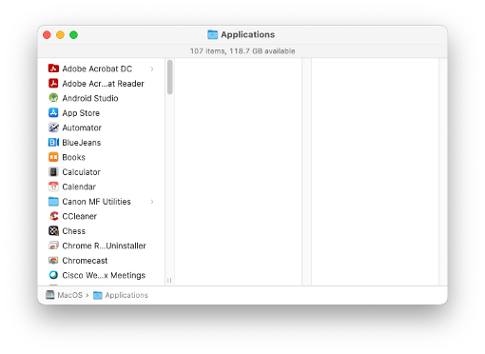Select 'Chrome R...Uninstaller' name
Image resolution: width=485 pixels, height=354 pixels.
[x=104, y=246]
